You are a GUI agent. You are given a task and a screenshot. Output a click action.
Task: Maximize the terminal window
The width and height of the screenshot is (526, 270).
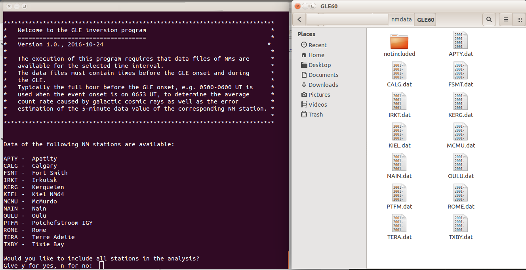(24, 6)
